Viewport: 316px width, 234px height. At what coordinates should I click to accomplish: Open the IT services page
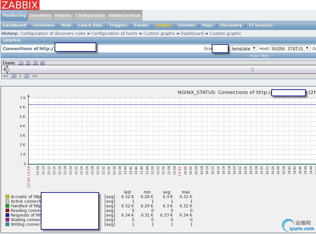261,25
